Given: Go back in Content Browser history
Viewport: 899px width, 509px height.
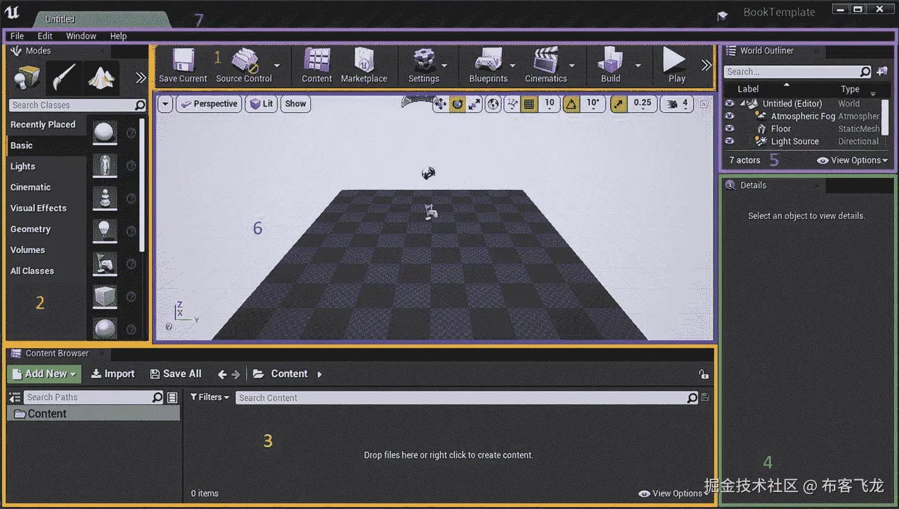Looking at the screenshot, I should coord(222,374).
